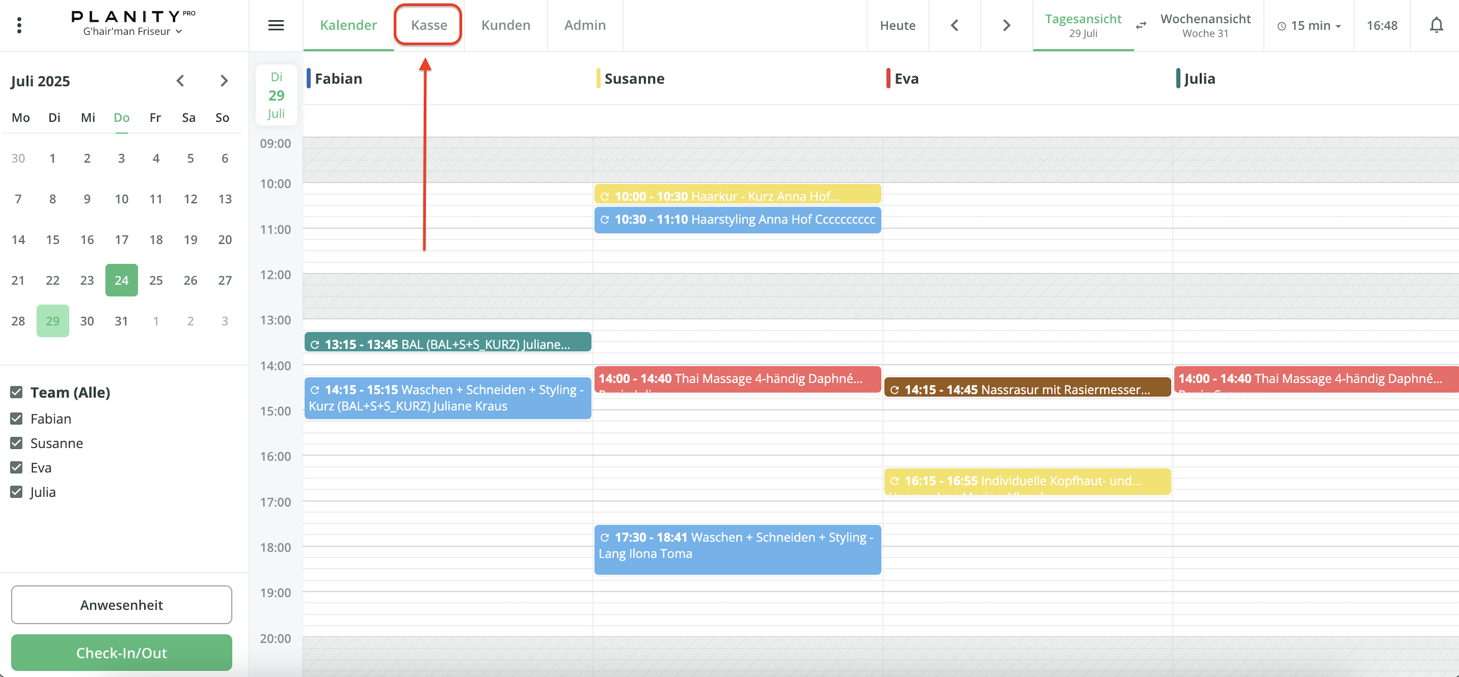This screenshot has height=677, width=1459.
Task: Toggle the Susanne employee checkbox
Action: point(16,443)
